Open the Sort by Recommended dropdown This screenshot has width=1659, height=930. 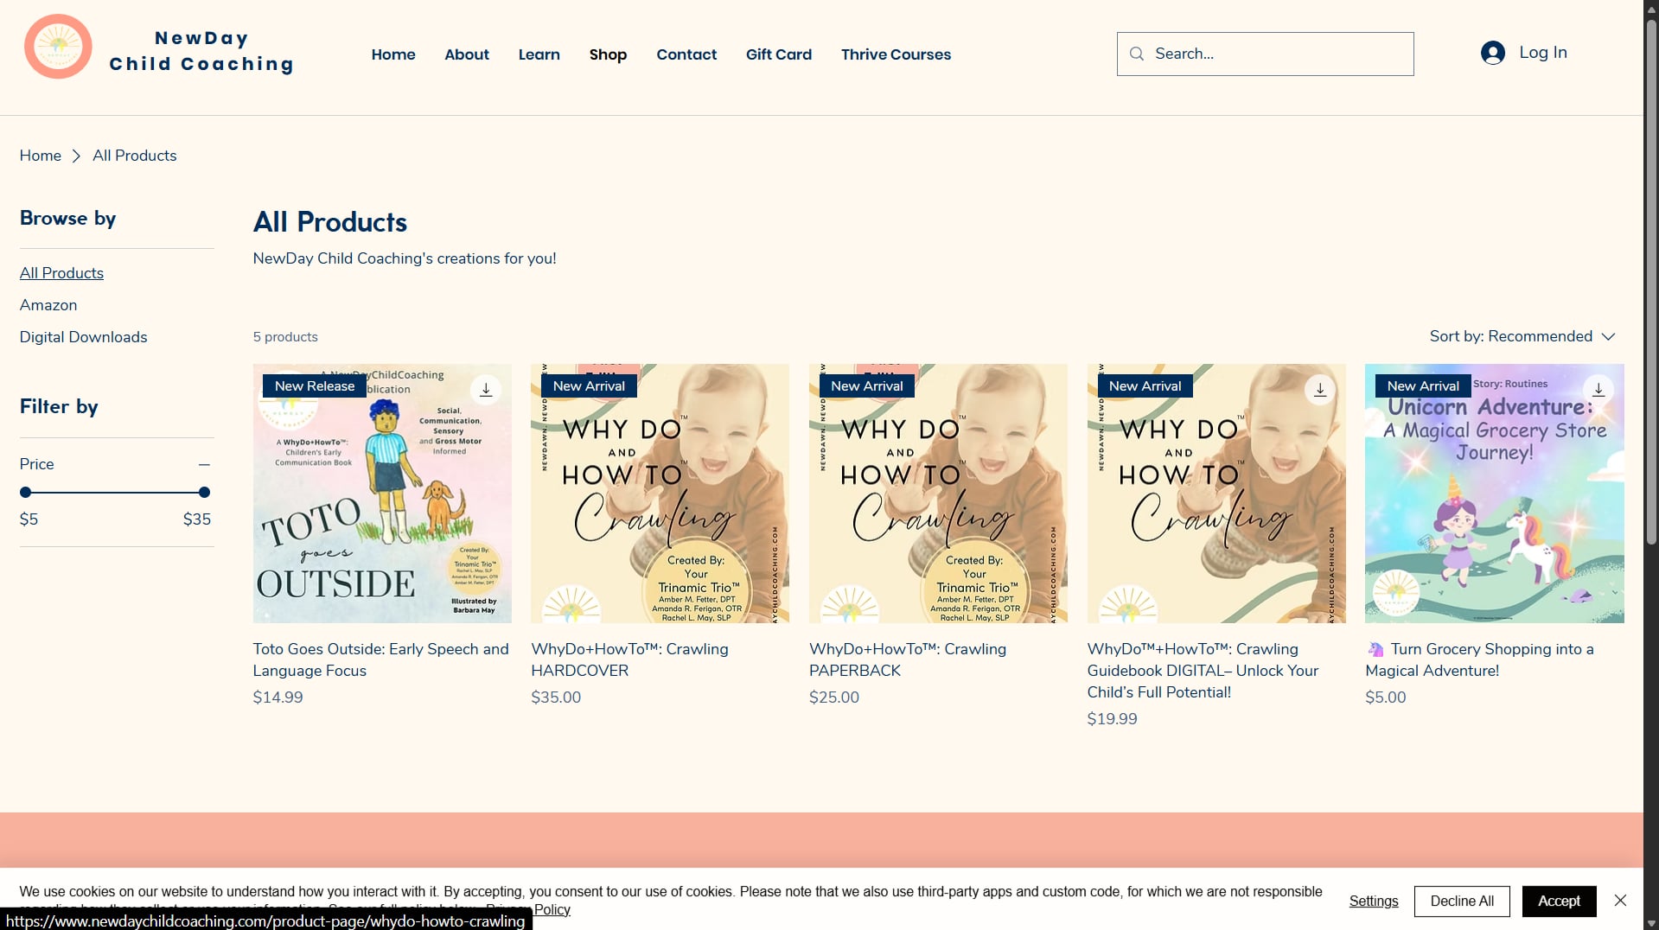pos(1522,336)
